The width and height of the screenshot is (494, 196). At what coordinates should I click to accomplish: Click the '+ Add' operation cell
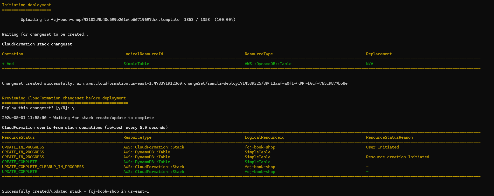[x=8, y=64]
